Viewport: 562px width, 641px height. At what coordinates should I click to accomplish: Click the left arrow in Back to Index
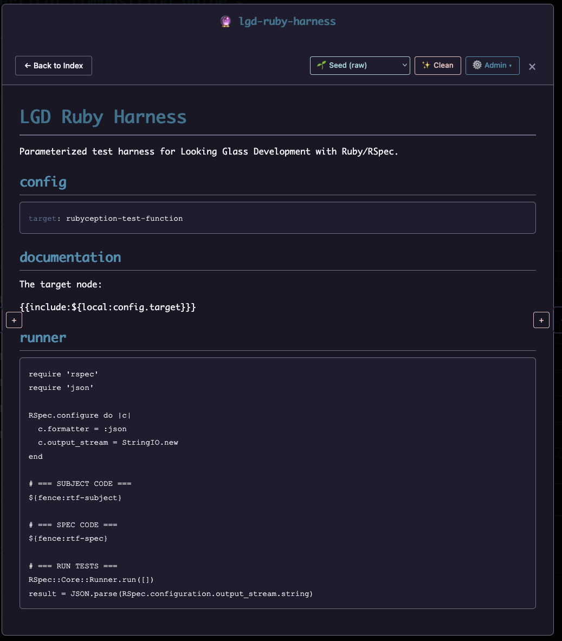pyautogui.click(x=28, y=66)
